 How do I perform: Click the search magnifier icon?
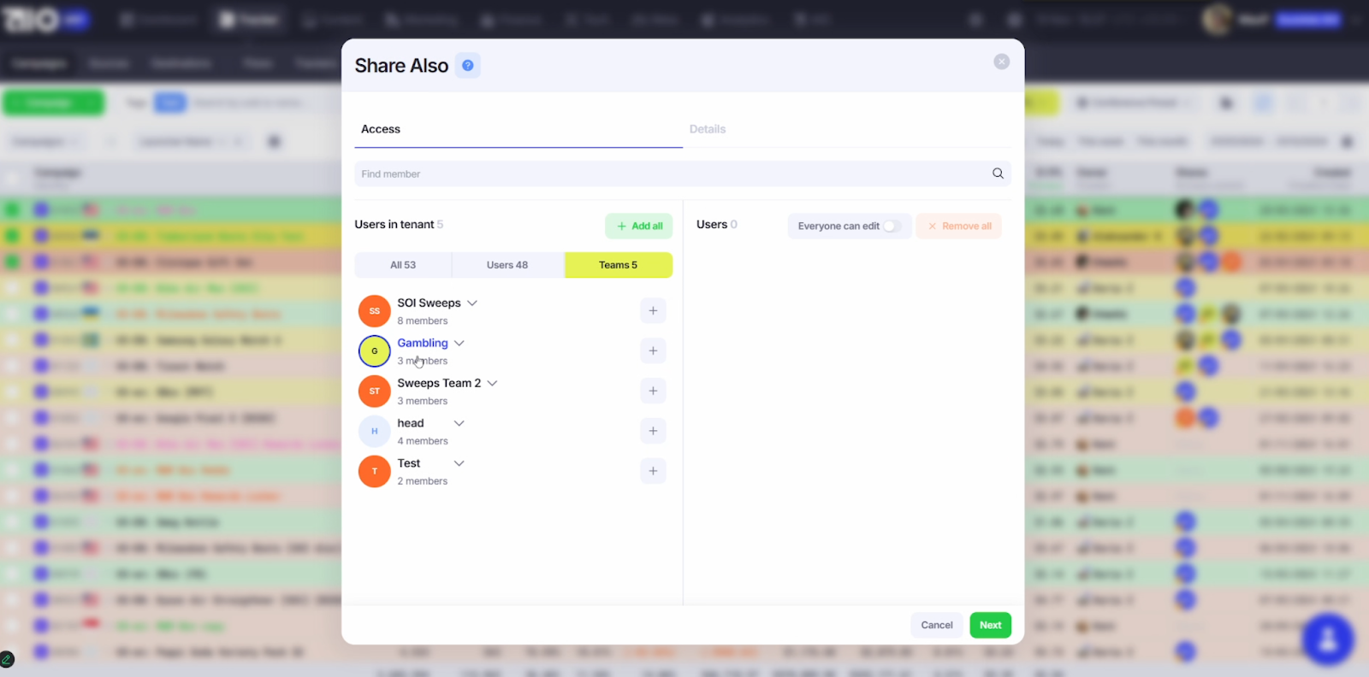click(x=998, y=174)
